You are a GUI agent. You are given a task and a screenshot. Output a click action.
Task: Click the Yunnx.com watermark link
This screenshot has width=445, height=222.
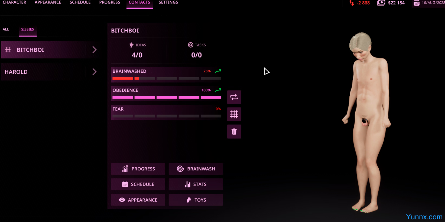pos(424,217)
